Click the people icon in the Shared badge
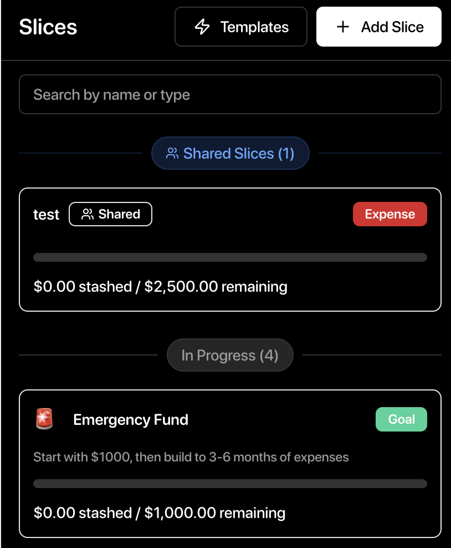 87,215
